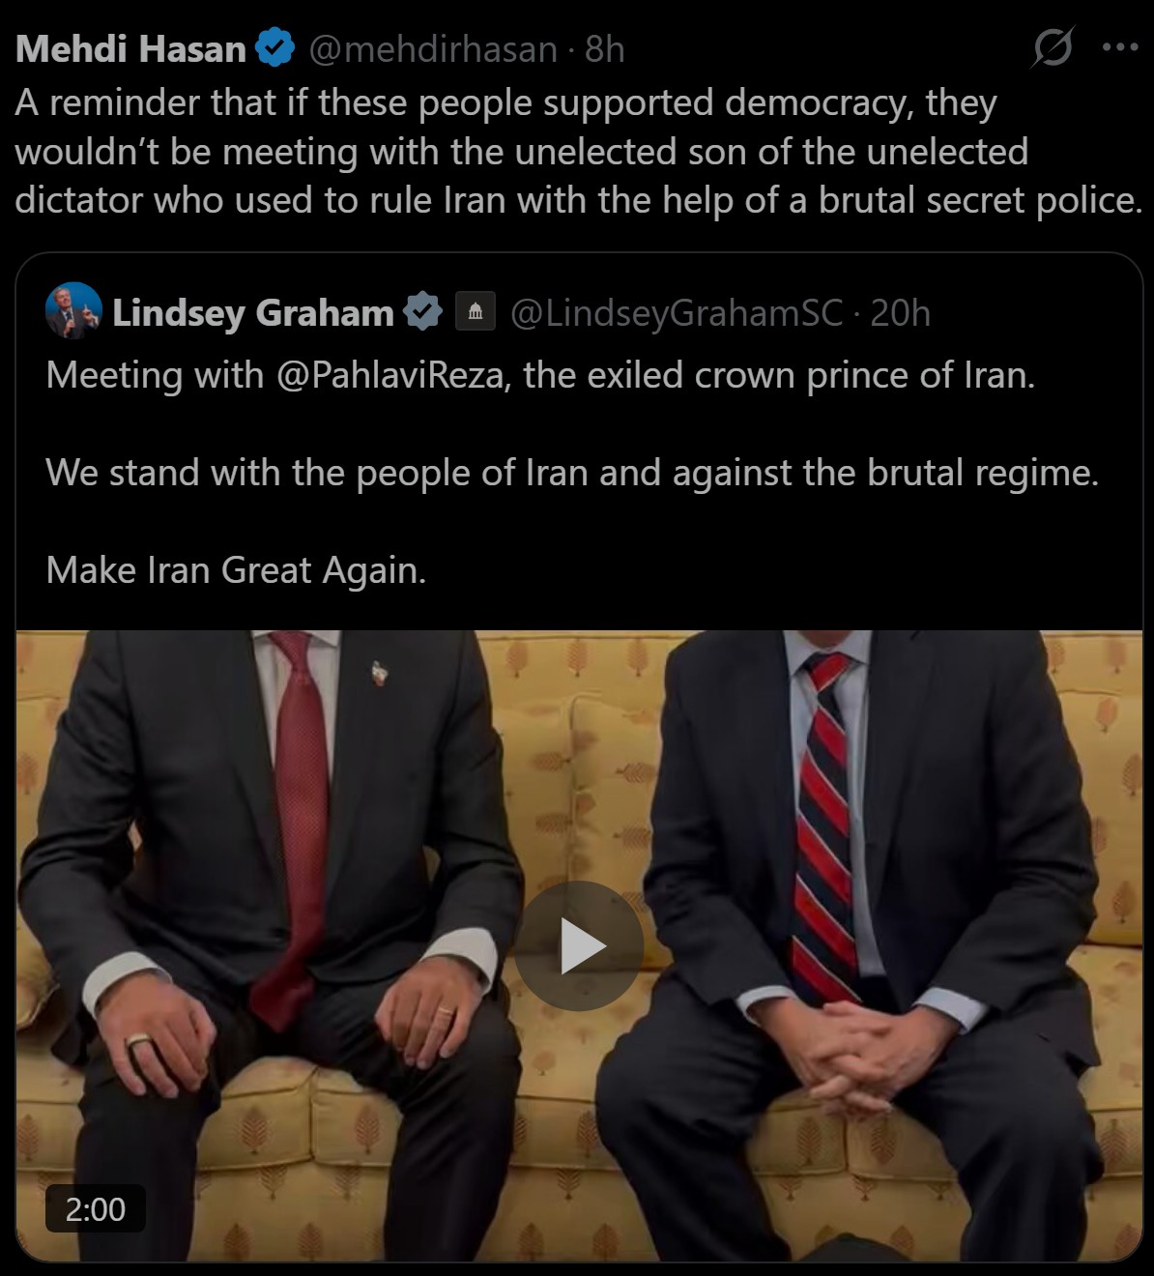Open the @LindseyGrahamSC handle
The width and height of the screenshot is (1154, 1276).
676,313
